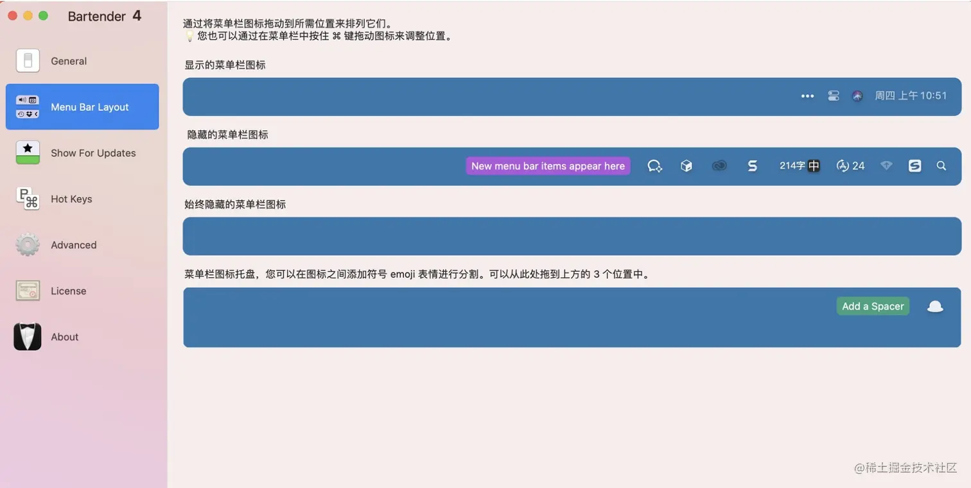Screen dimensions: 971x488
Task: Open the Spotlight magnifier icon in hidden items
Action: click(941, 165)
